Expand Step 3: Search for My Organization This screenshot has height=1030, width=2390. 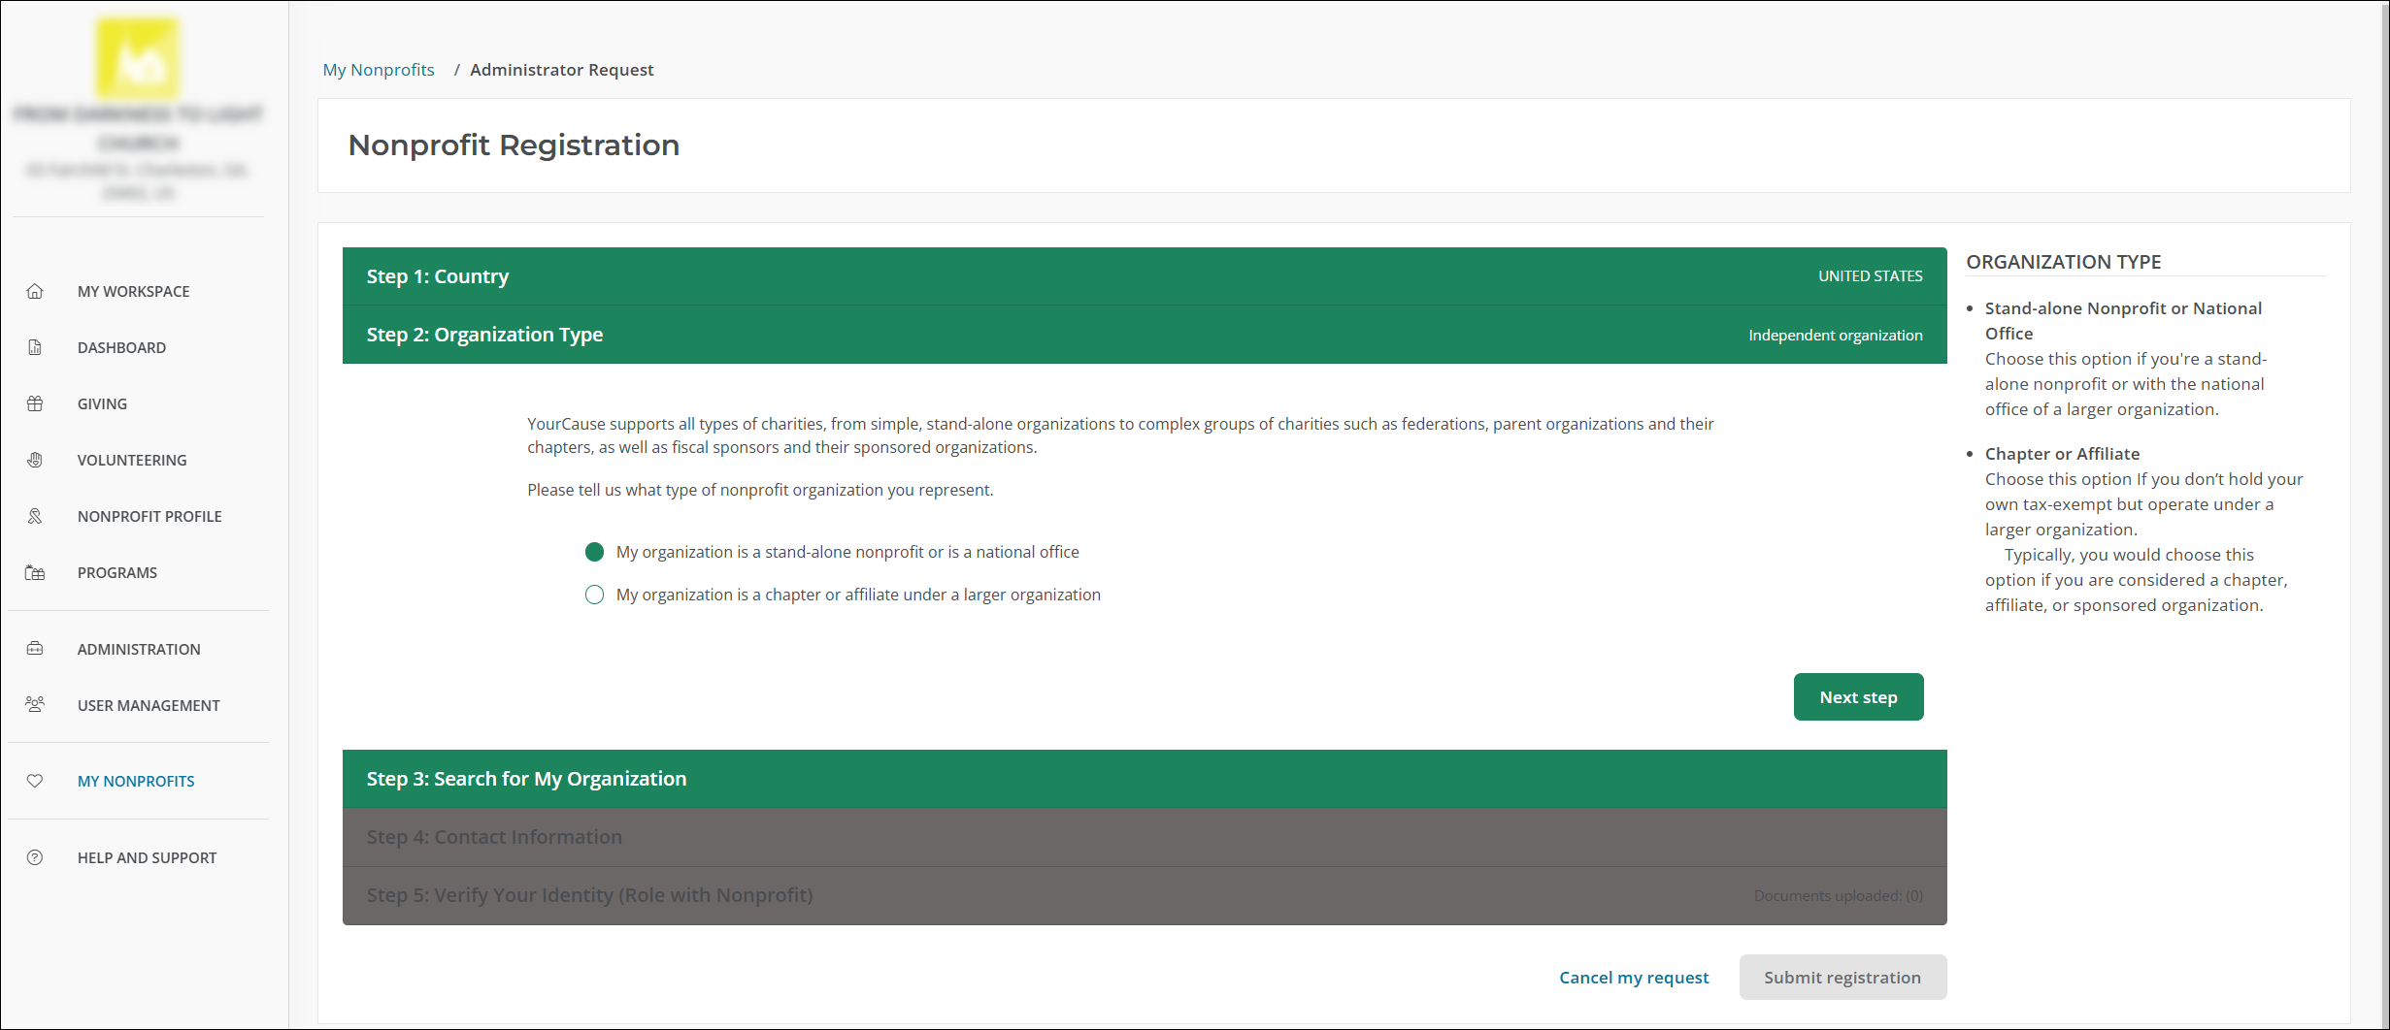coord(1144,779)
